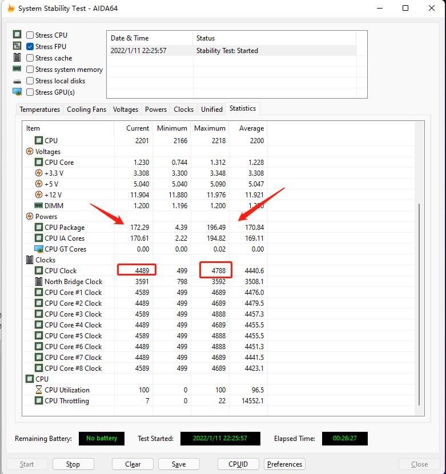
Task: Click the Clear button
Action: pos(133,464)
